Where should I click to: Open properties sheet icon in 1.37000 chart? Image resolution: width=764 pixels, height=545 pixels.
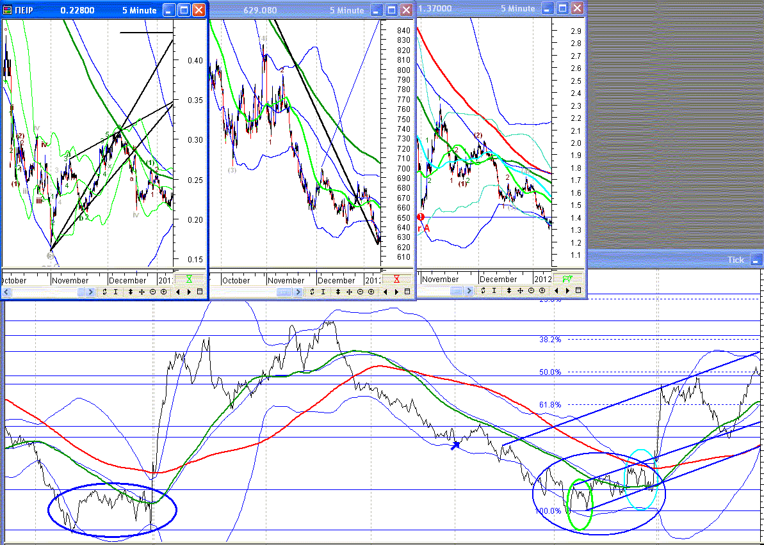click(x=578, y=290)
